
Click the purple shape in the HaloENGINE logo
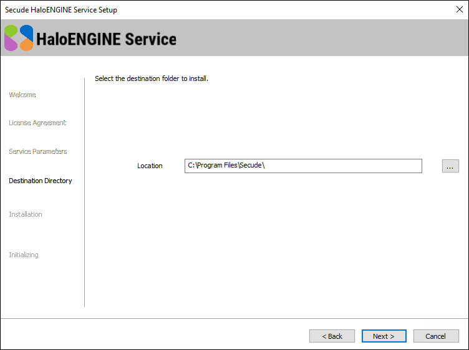(x=11, y=43)
